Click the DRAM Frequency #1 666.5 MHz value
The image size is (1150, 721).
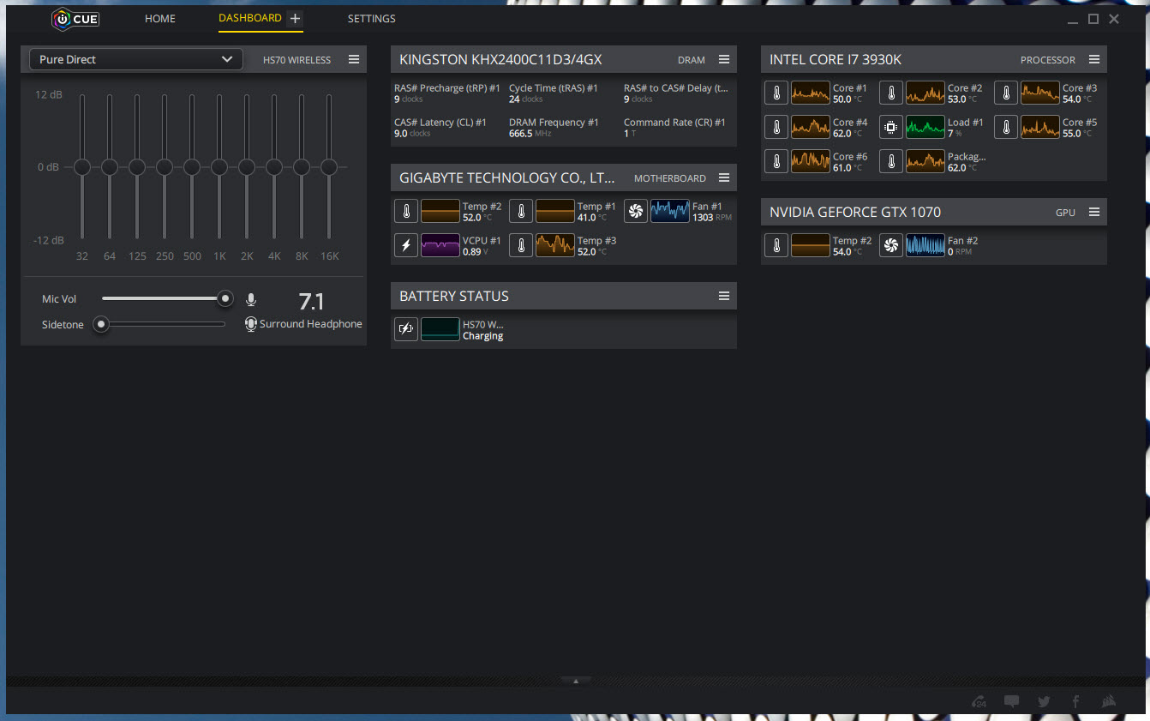point(530,134)
